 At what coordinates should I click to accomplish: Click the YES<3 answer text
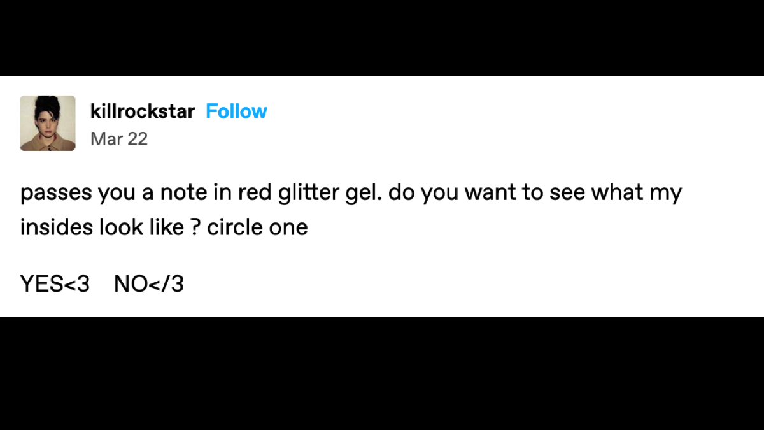click(x=55, y=284)
